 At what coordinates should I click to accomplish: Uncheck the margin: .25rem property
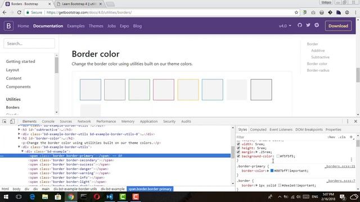238,152
